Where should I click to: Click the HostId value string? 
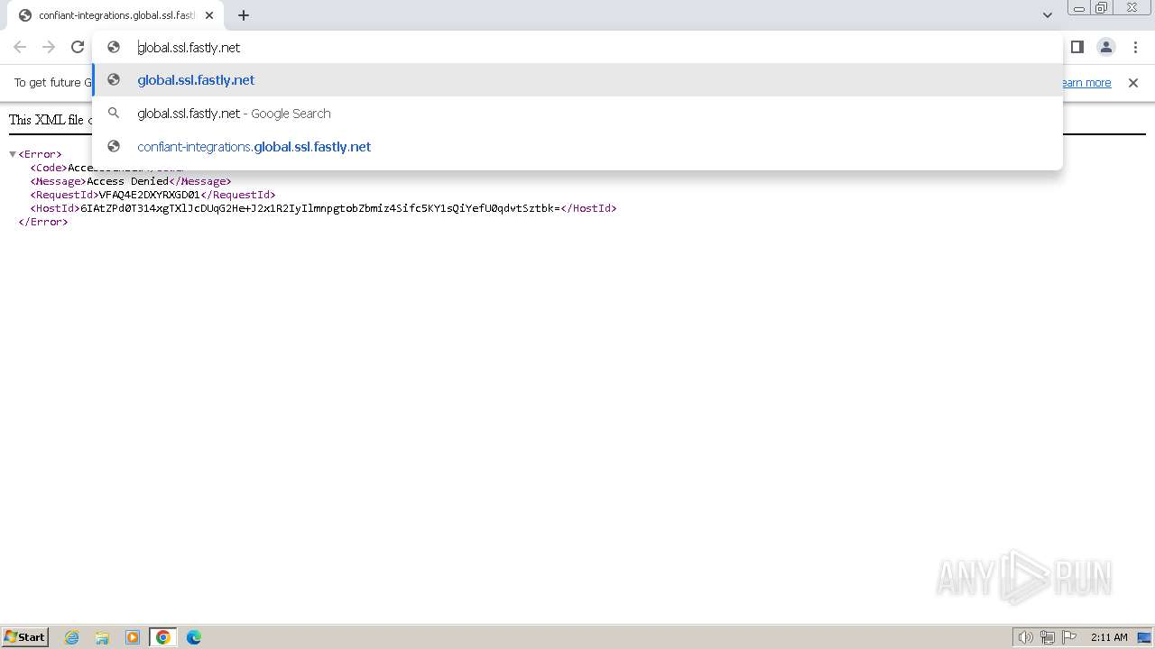[x=320, y=208]
